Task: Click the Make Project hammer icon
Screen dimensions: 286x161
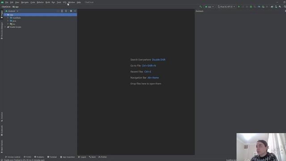Action: [201, 7]
